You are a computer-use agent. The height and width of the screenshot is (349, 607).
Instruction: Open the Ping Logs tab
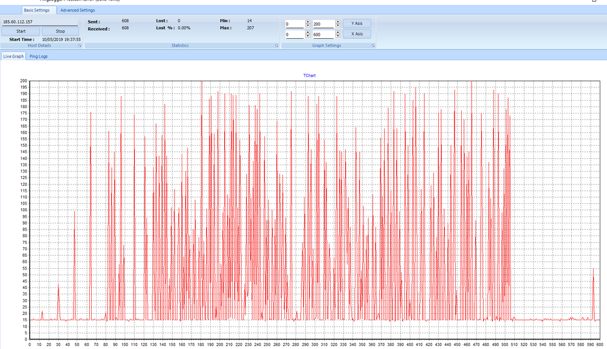[x=38, y=56]
